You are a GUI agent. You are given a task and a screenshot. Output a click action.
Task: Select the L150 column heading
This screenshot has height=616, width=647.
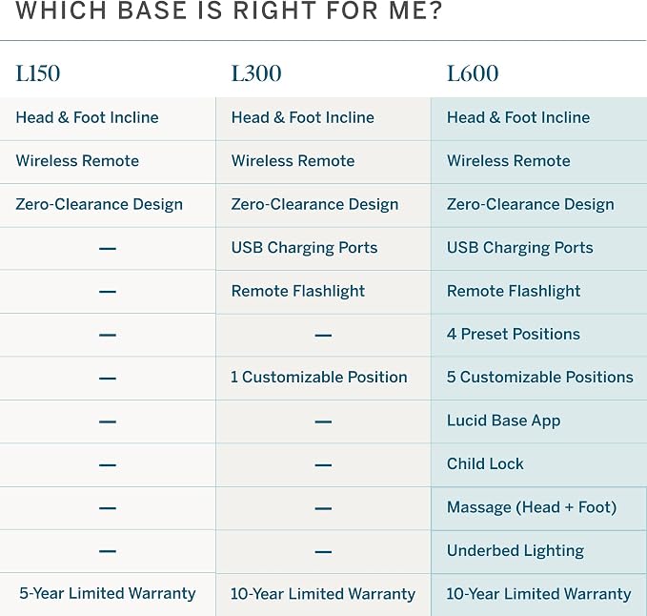(x=38, y=73)
